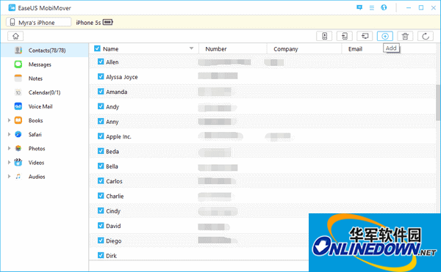Uncheck the Cindy contact checkbox
The height and width of the screenshot is (272, 441).
pos(101,210)
